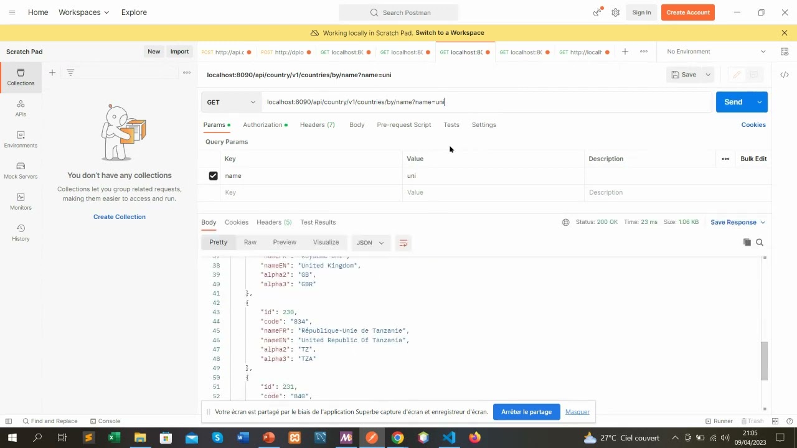Close the Scratch Pad banner
The width and height of the screenshot is (797, 448).
785,32
